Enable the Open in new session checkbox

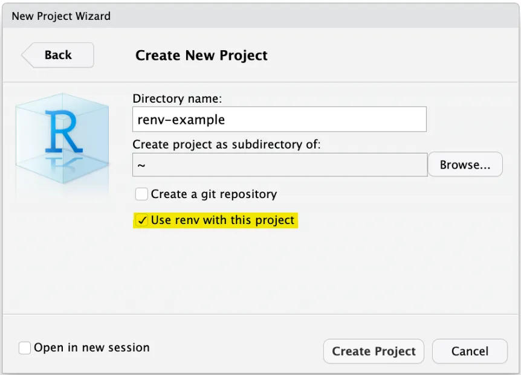(x=25, y=348)
